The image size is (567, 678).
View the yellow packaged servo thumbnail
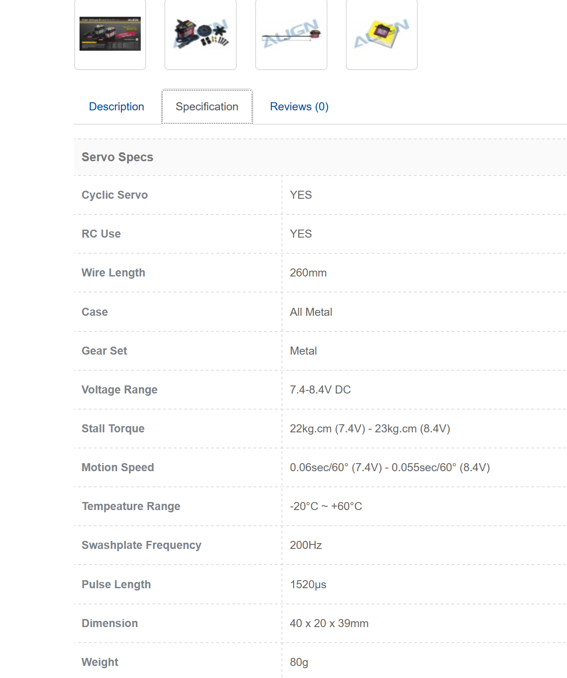pos(382,34)
